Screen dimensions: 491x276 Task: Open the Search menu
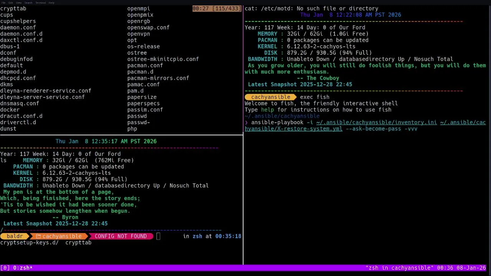point(28,3)
